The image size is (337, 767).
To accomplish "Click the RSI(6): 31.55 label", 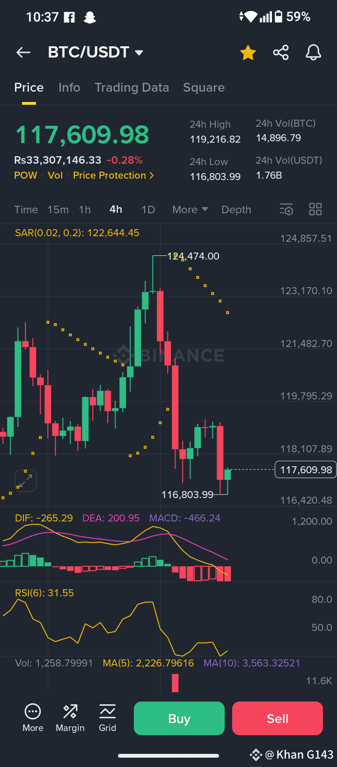I will [x=44, y=593].
